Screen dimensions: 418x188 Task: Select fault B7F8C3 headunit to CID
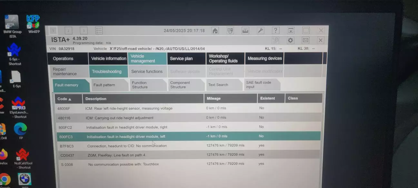pyautogui.click(x=189, y=146)
